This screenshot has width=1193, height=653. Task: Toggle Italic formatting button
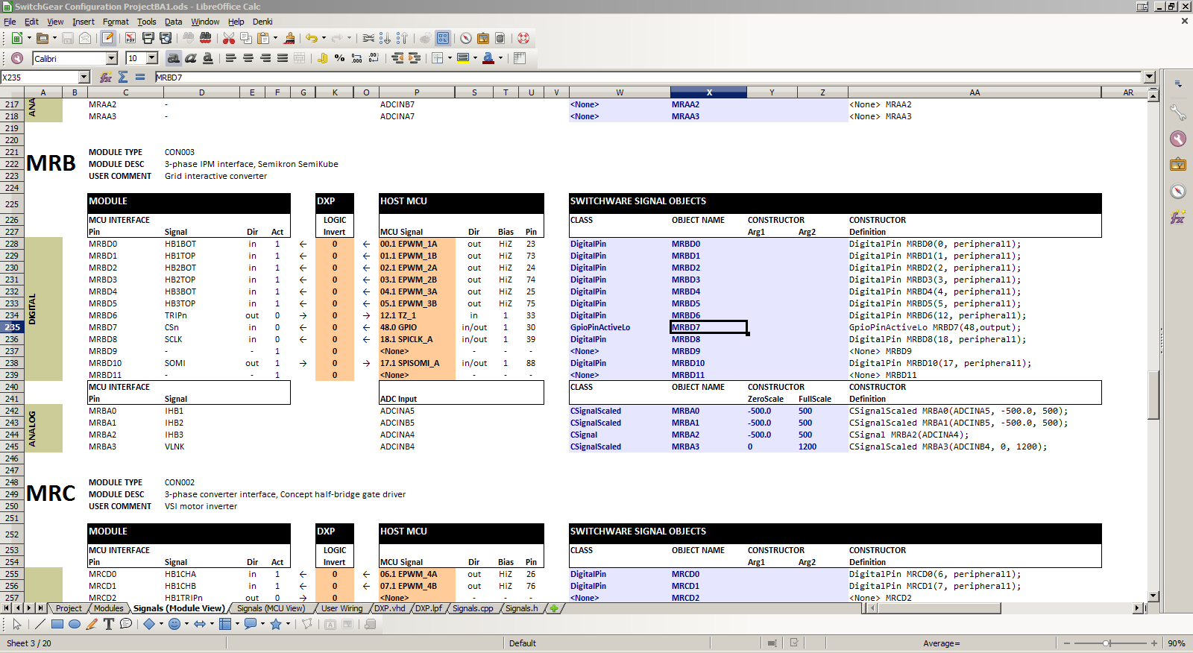(191, 58)
